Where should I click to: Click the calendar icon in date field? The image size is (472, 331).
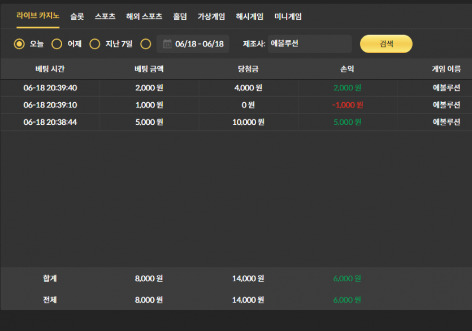pyautogui.click(x=167, y=44)
